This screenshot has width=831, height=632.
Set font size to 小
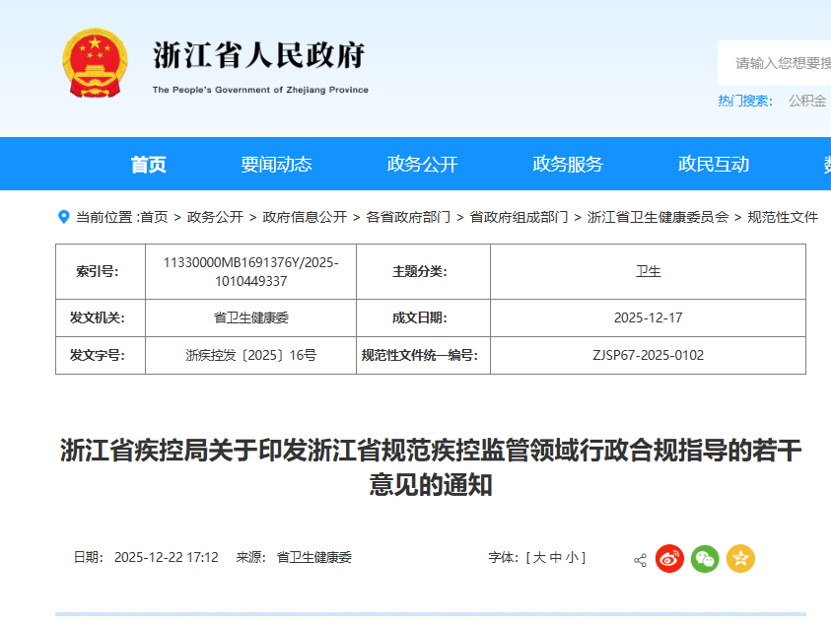click(x=572, y=557)
